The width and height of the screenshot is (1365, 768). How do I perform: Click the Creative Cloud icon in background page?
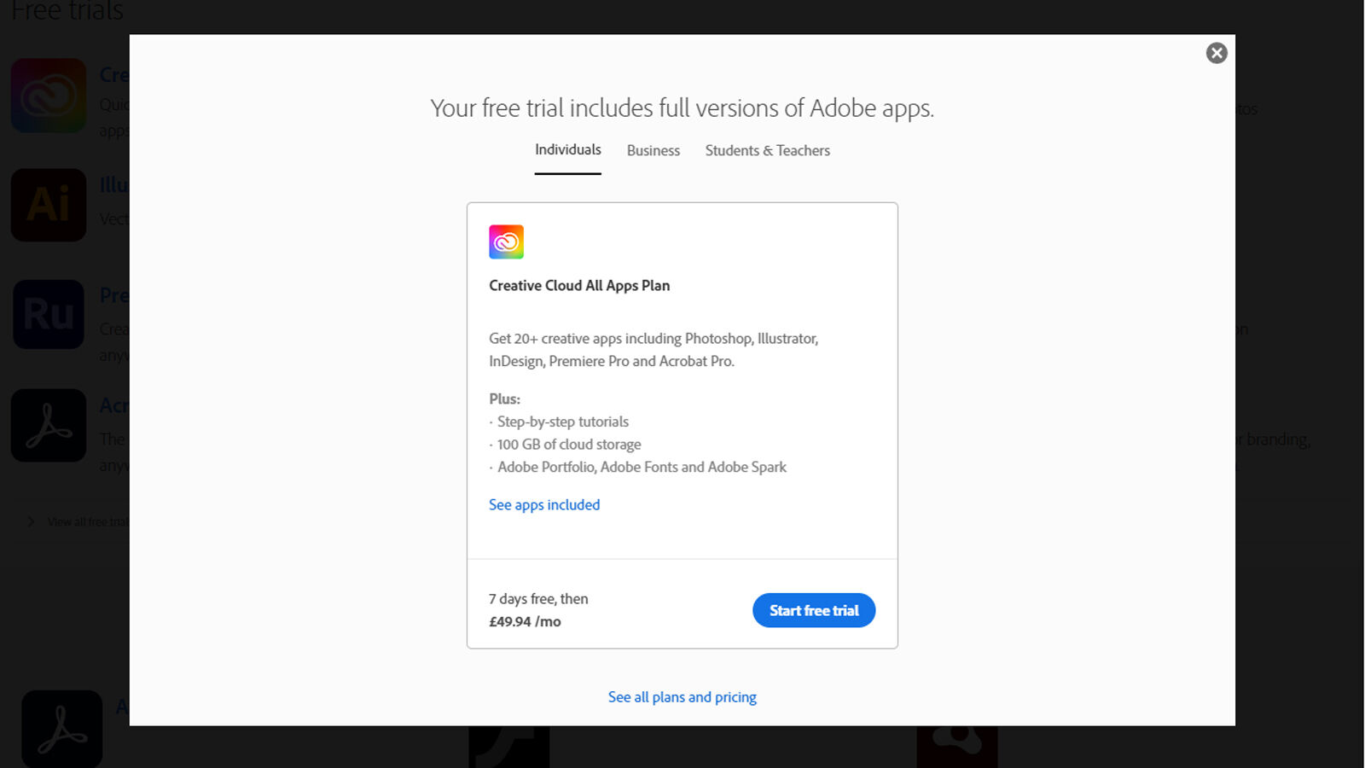coord(49,96)
